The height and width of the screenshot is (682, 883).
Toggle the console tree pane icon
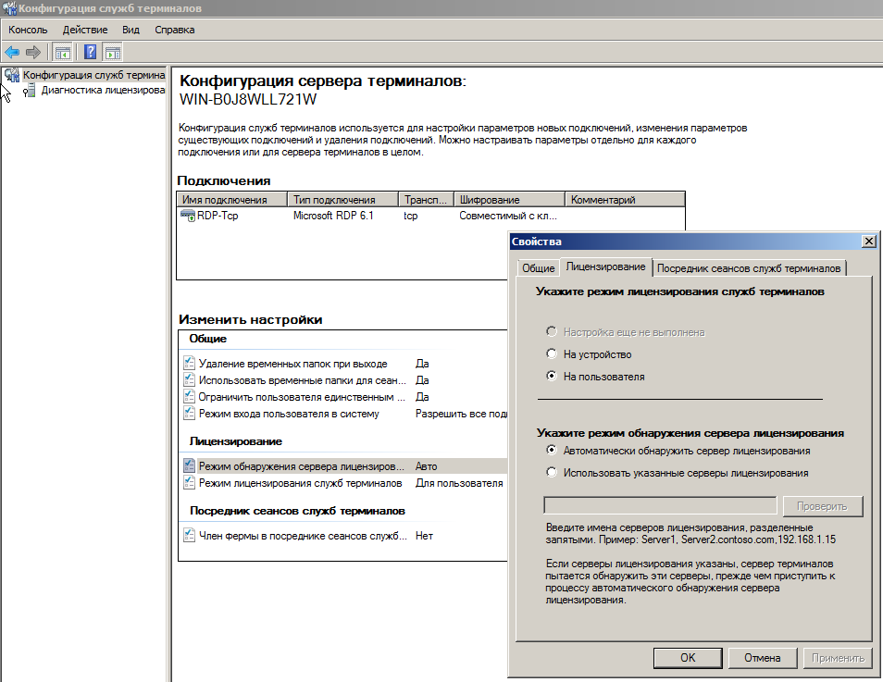coord(63,52)
